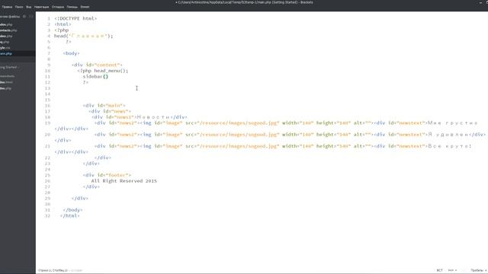Click line number 30 in the gutter
Image resolution: width=488 pixels, height=274 pixels.
(47, 205)
